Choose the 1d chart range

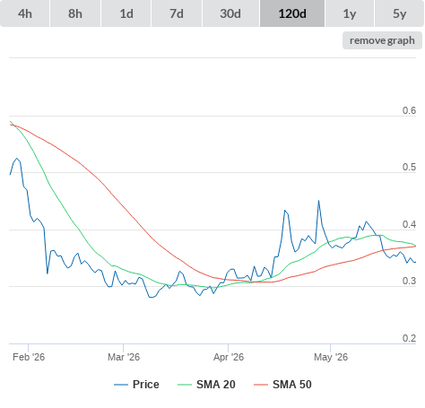(126, 13)
